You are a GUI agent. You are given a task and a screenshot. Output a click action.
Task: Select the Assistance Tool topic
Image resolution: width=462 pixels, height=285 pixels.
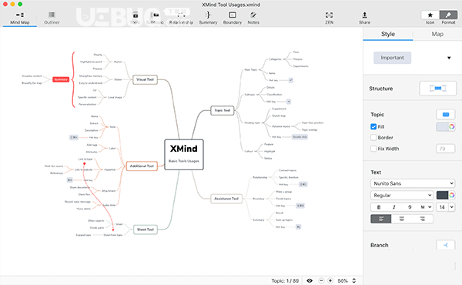click(226, 199)
